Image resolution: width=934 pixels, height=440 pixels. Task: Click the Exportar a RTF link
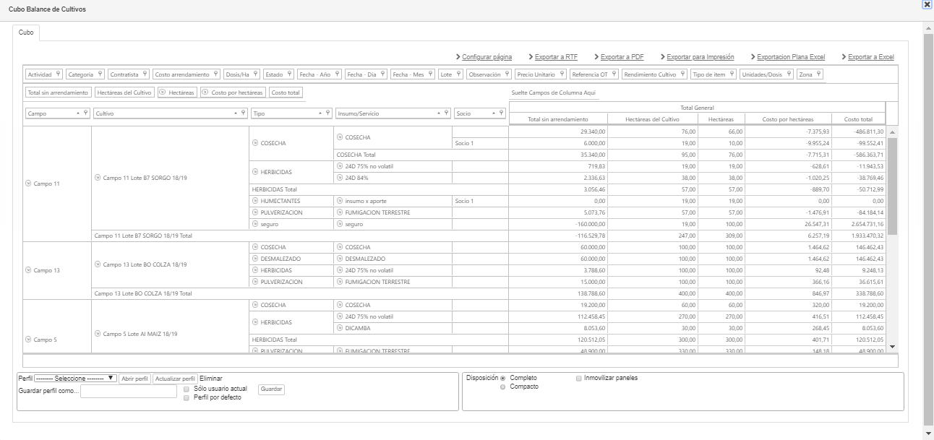tap(556, 56)
